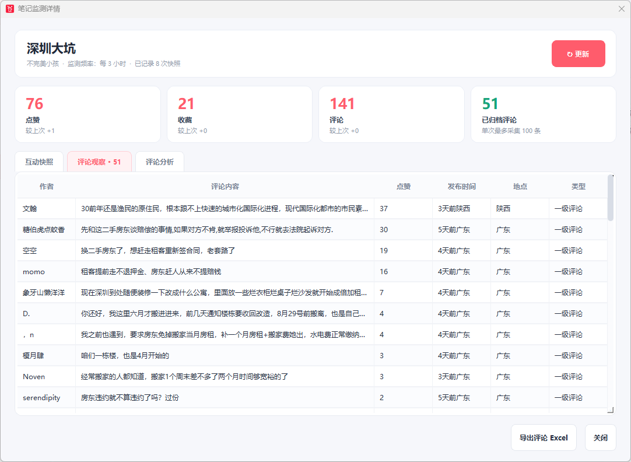Click the note title 深圳大坑

pos(51,48)
